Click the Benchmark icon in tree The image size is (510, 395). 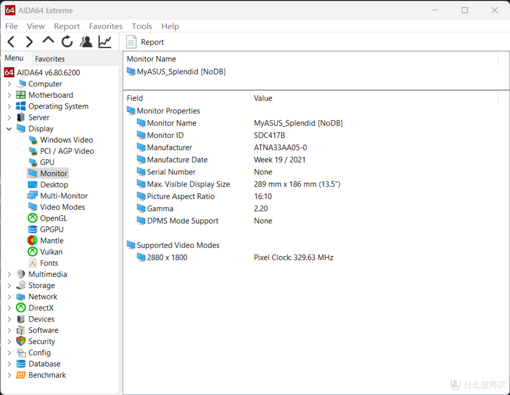pos(21,375)
